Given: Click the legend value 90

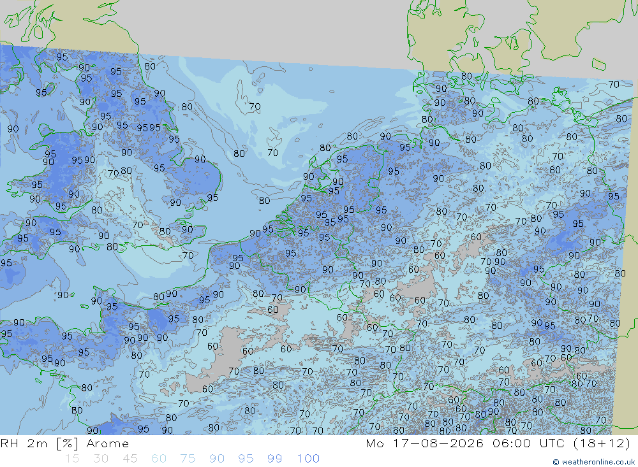Looking at the screenshot, I should (217, 459).
